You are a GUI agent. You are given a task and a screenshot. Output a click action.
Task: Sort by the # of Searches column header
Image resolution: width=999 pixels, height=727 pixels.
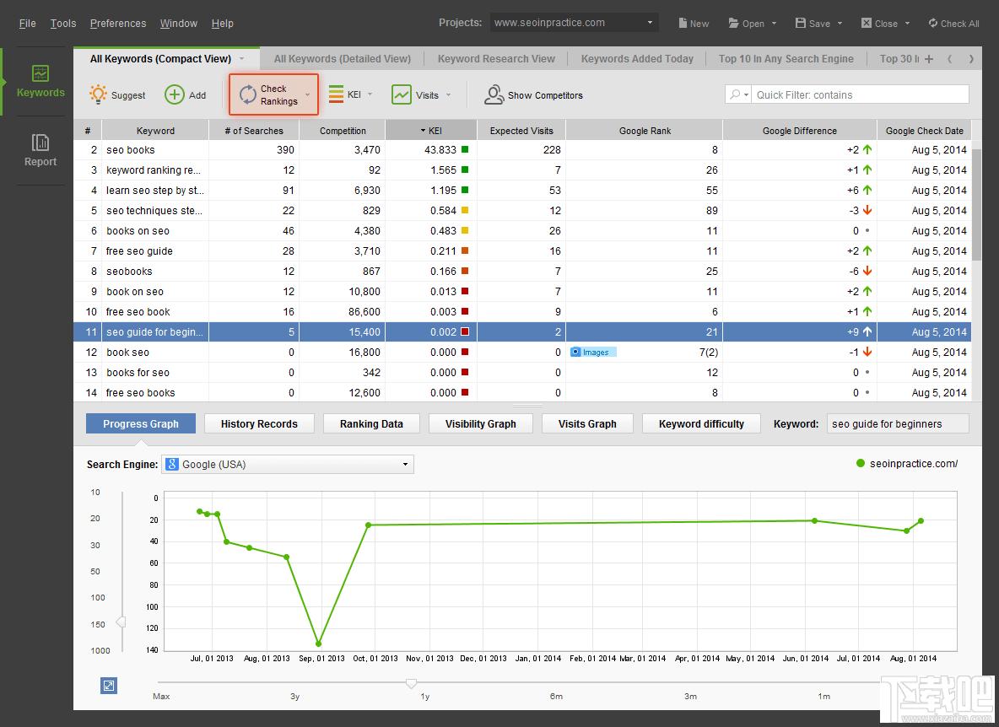click(x=254, y=131)
